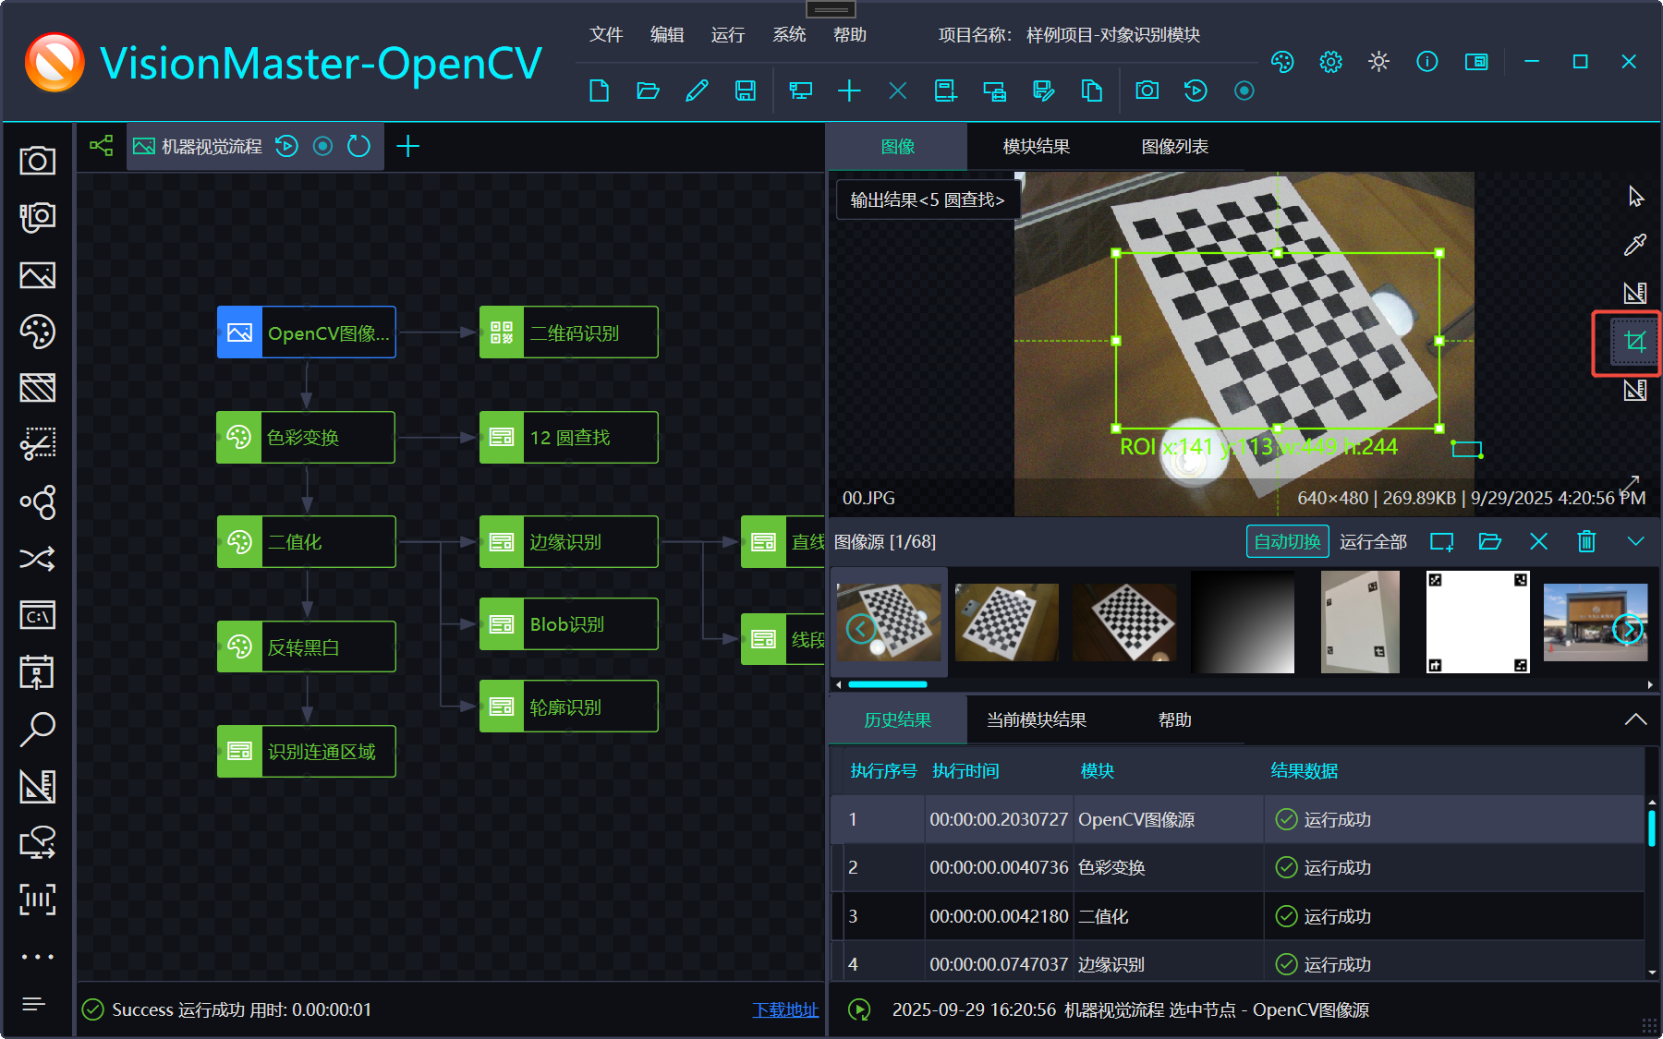The height and width of the screenshot is (1039, 1663).
Task: Toggle 自动切换 button
Action: [1288, 542]
